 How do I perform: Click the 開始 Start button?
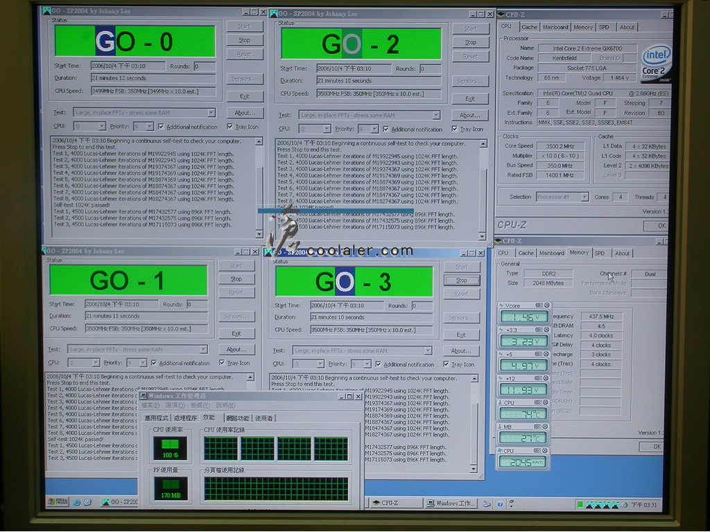click(58, 502)
